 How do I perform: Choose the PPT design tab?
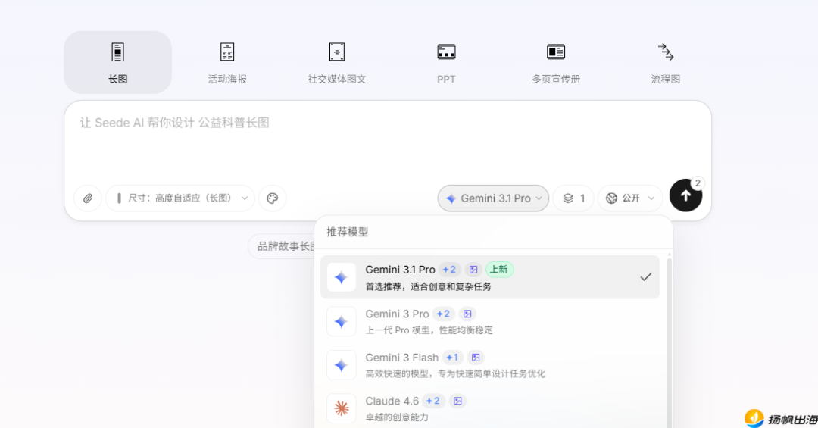[446, 63]
